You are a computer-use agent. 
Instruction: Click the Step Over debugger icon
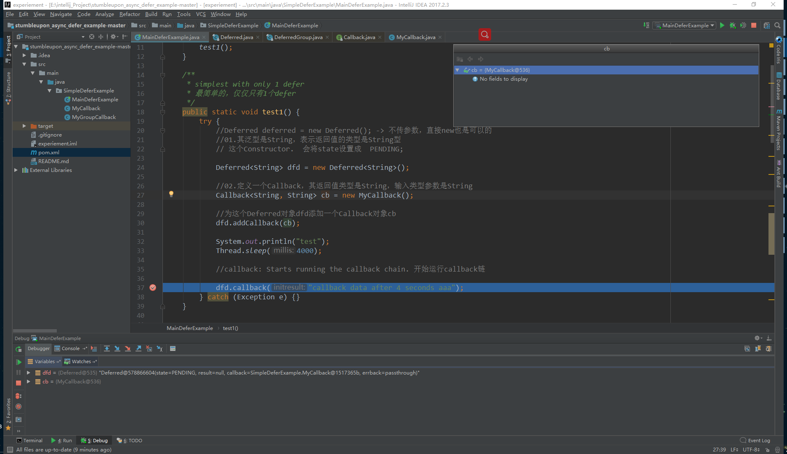107,348
